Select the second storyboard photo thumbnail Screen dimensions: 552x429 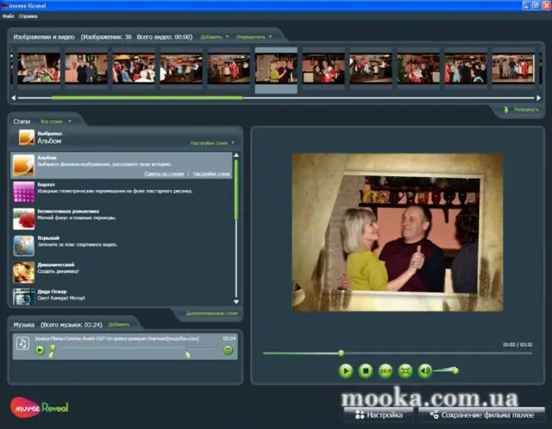pyautogui.click(x=86, y=68)
